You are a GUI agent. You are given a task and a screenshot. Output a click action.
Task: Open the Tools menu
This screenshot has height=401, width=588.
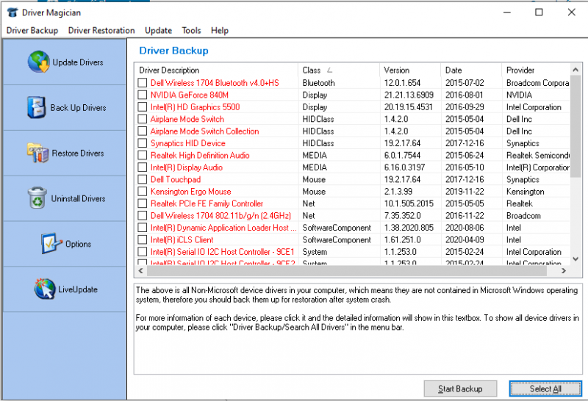click(x=191, y=31)
